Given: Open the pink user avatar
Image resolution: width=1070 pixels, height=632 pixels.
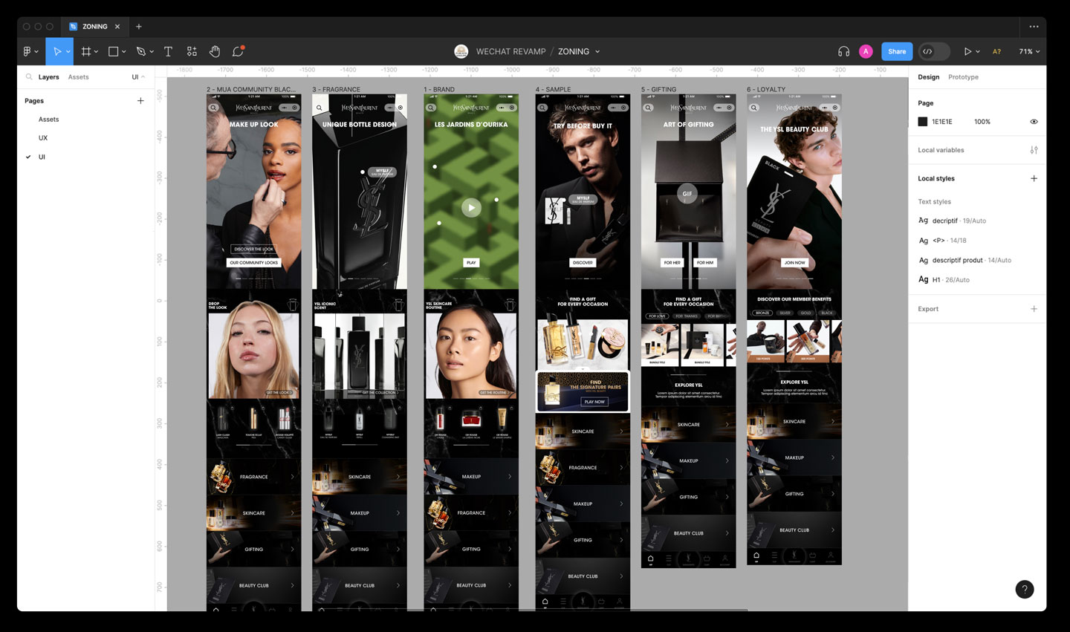Looking at the screenshot, I should 866,51.
